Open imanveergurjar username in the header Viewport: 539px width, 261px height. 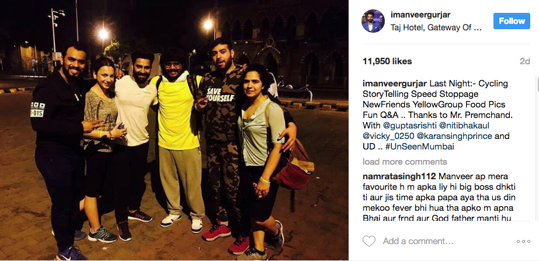click(420, 15)
